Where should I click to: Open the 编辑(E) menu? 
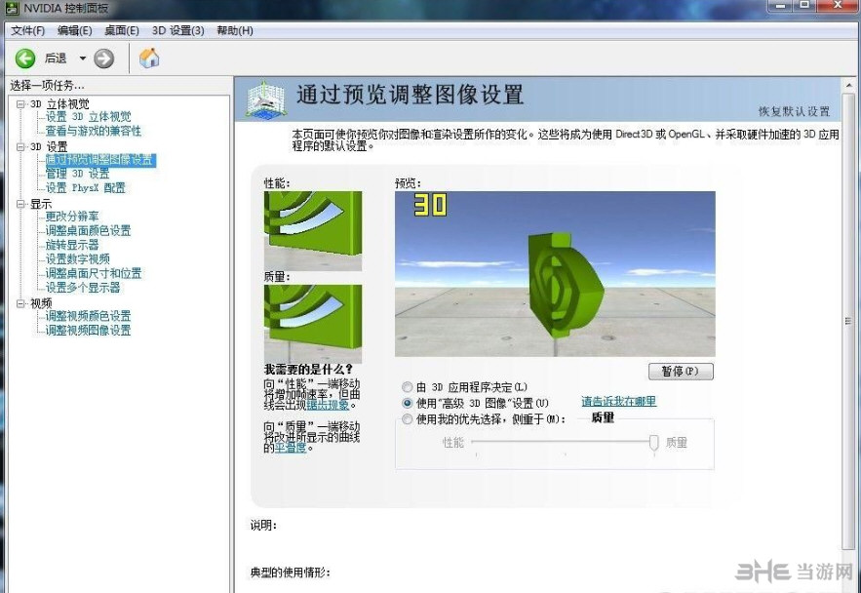click(75, 31)
